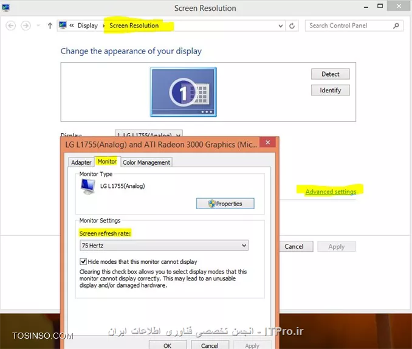Click Apply in Screen Resolution window
The height and width of the screenshot is (349, 412).
tap(336, 246)
